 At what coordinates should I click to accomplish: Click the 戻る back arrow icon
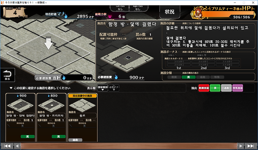point(8,75)
